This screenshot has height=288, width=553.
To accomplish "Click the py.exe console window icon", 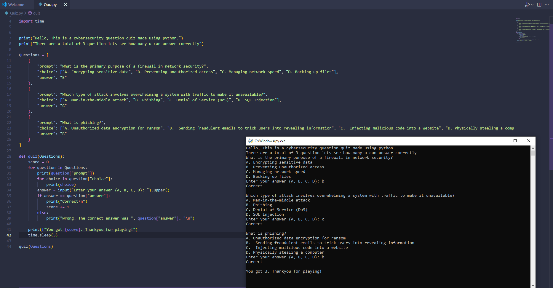I will coord(250,141).
